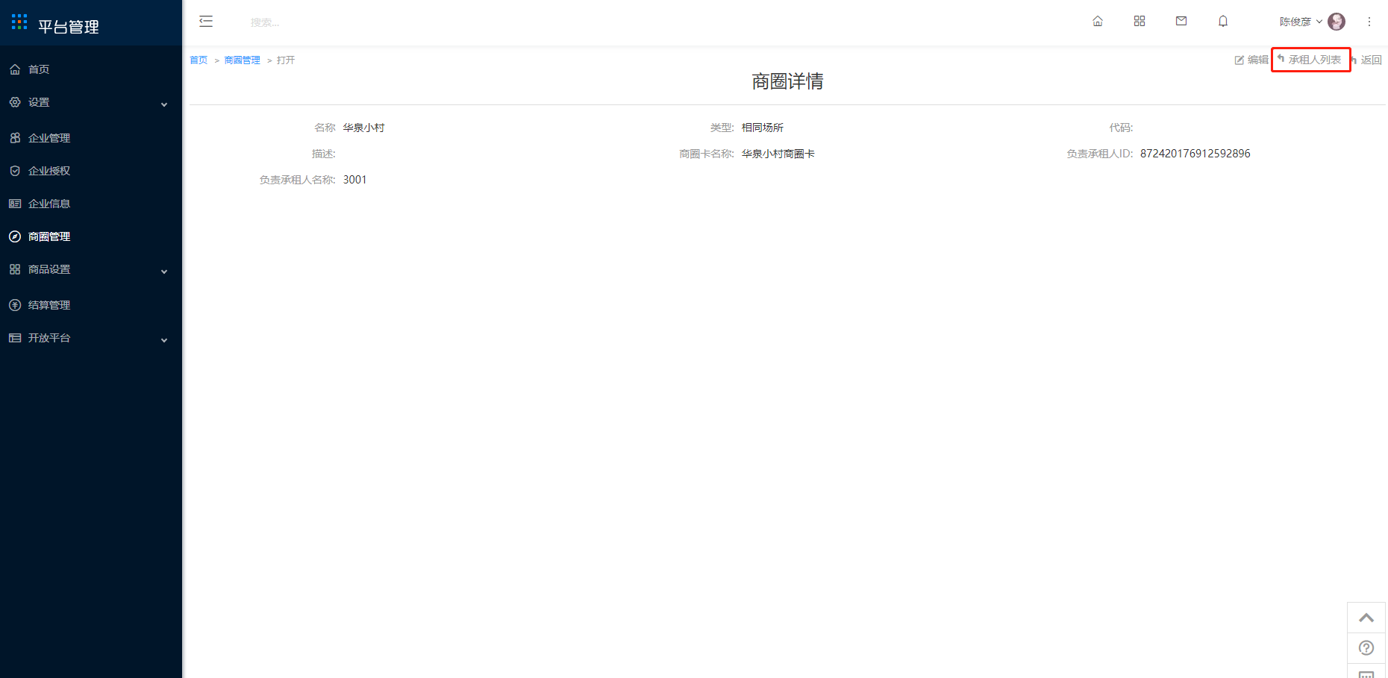The width and height of the screenshot is (1388, 678).
Task: Click the 设置 gear icon in sidebar
Action: [15, 102]
